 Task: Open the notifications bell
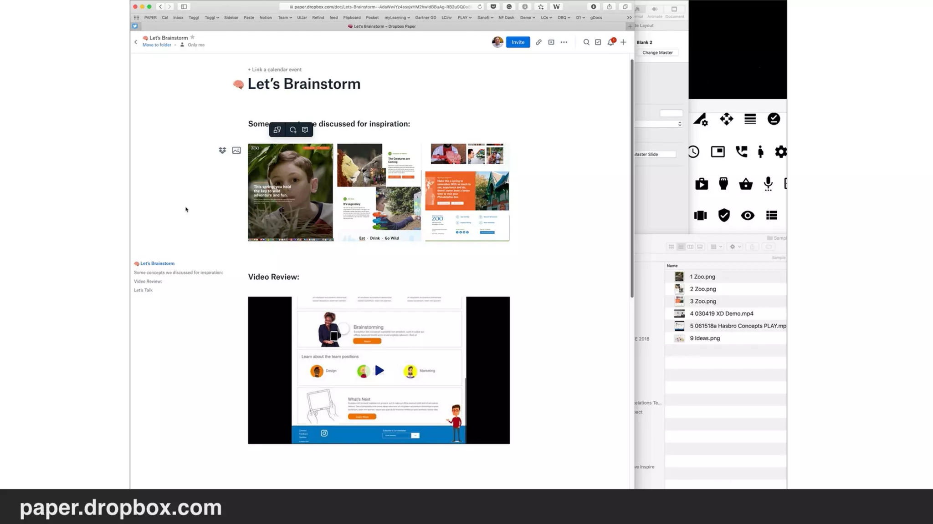pos(610,42)
